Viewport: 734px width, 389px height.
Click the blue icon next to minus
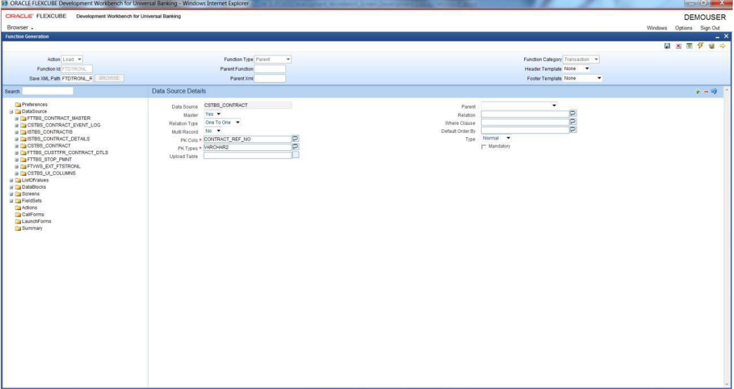click(713, 92)
